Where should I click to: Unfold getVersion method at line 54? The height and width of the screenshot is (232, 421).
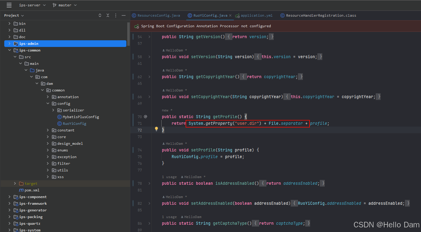[x=149, y=37]
